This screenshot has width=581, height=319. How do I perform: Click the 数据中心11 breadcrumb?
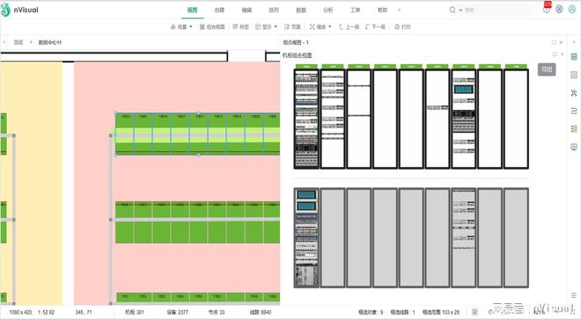pos(50,42)
